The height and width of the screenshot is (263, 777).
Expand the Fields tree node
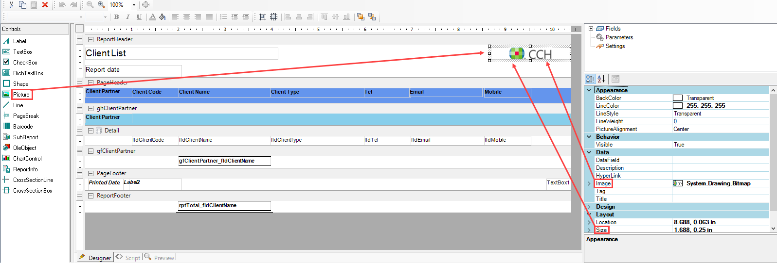(x=591, y=29)
